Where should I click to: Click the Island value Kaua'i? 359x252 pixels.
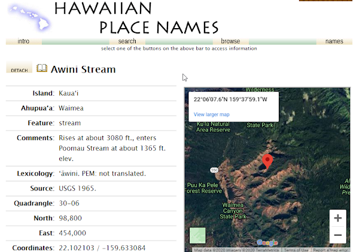(x=68, y=93)
